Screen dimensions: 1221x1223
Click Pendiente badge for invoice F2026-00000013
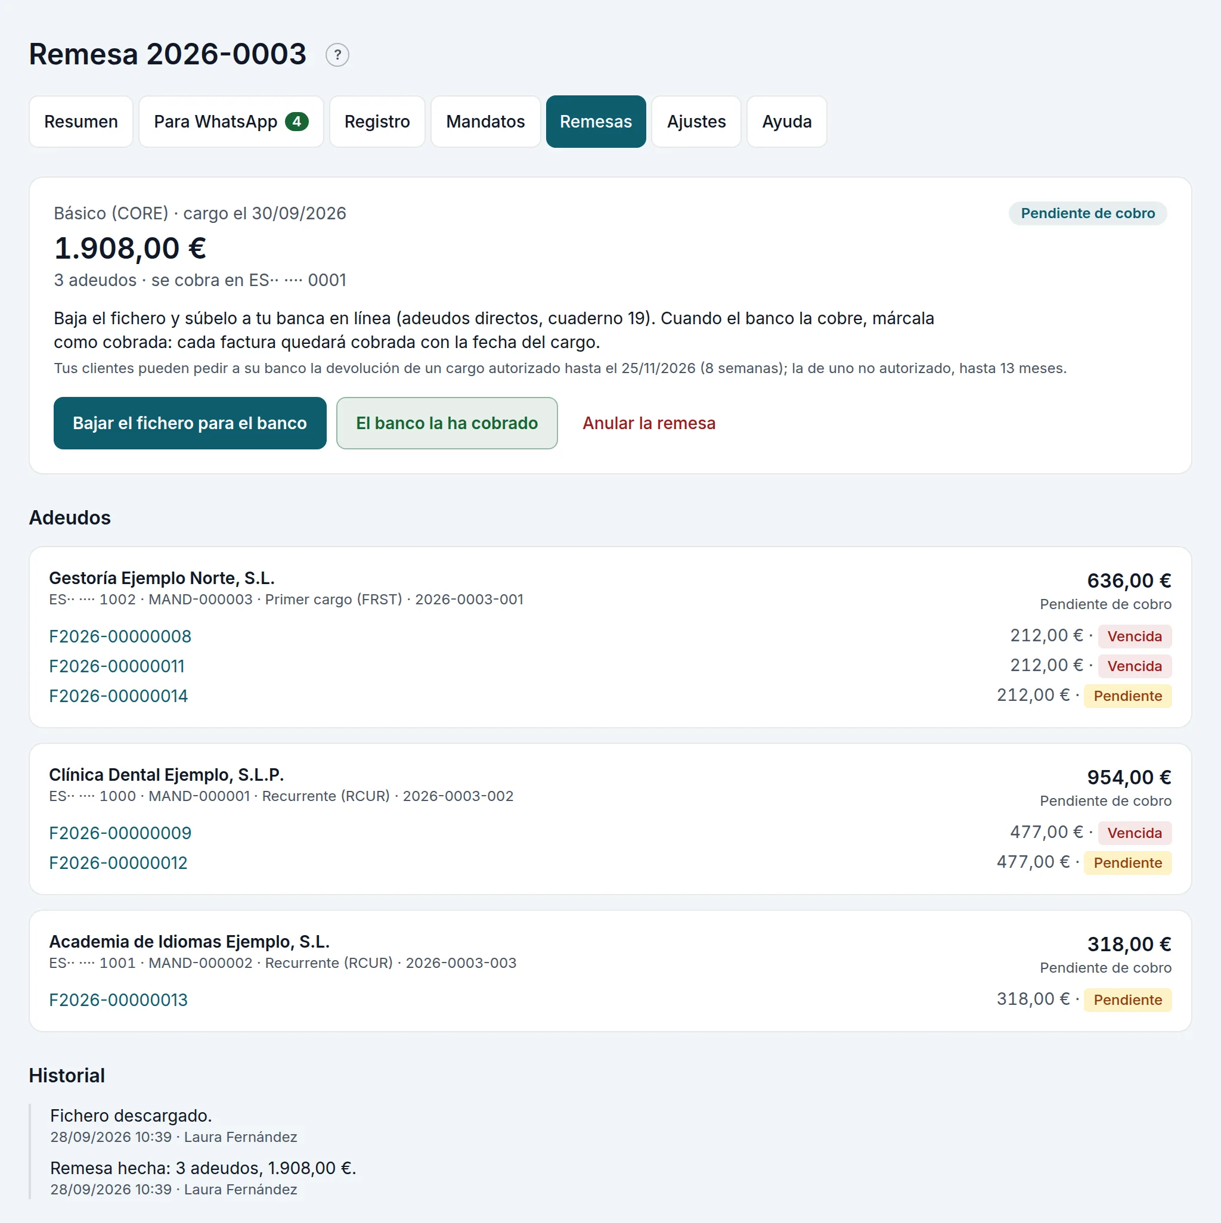pos(1127,999)
